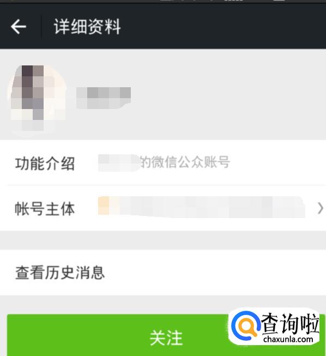Image resolution: width=326 pixels, height=356 pixels.
Task: Click the 帐号主体 label
Action: (45, 209)
